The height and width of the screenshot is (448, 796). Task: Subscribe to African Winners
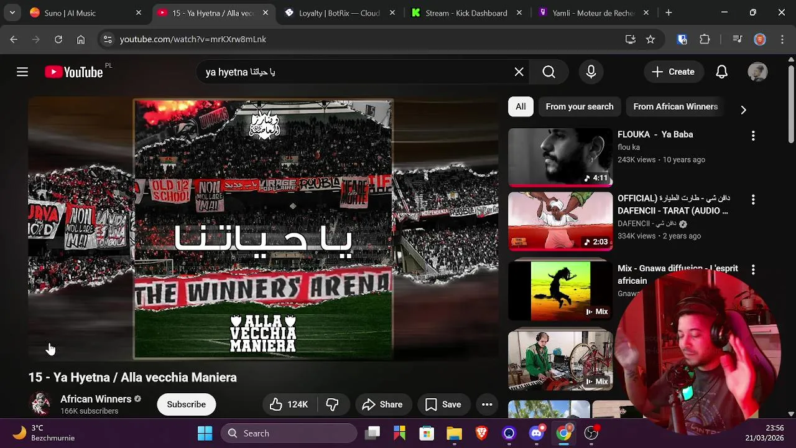pyautogui.click(x=186, y=404)
